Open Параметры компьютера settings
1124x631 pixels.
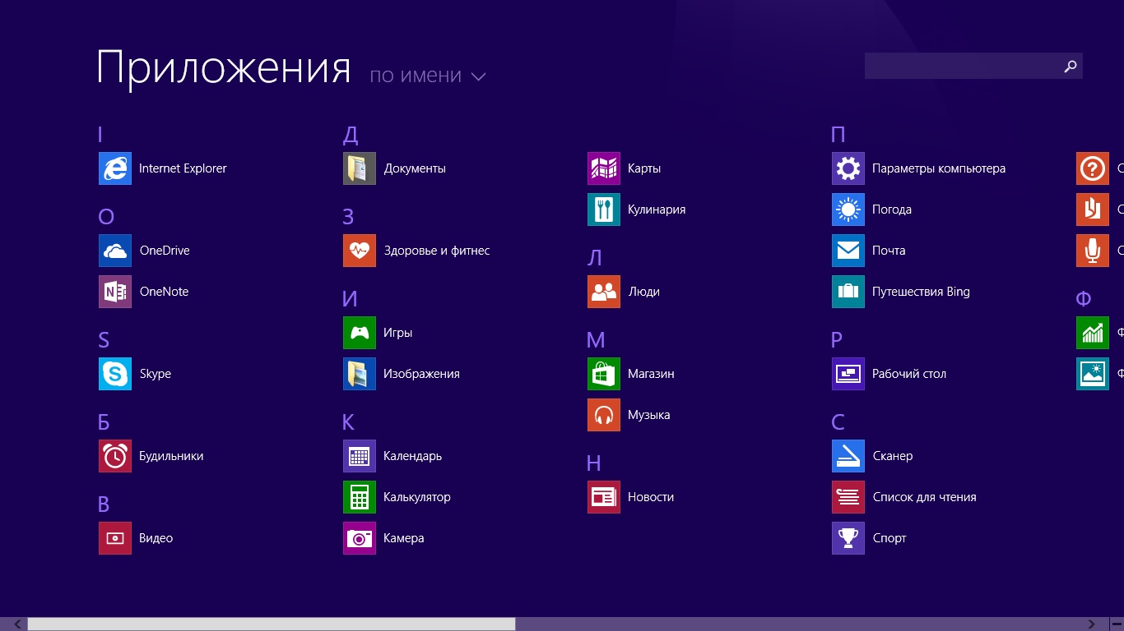[x=919, y=168]
